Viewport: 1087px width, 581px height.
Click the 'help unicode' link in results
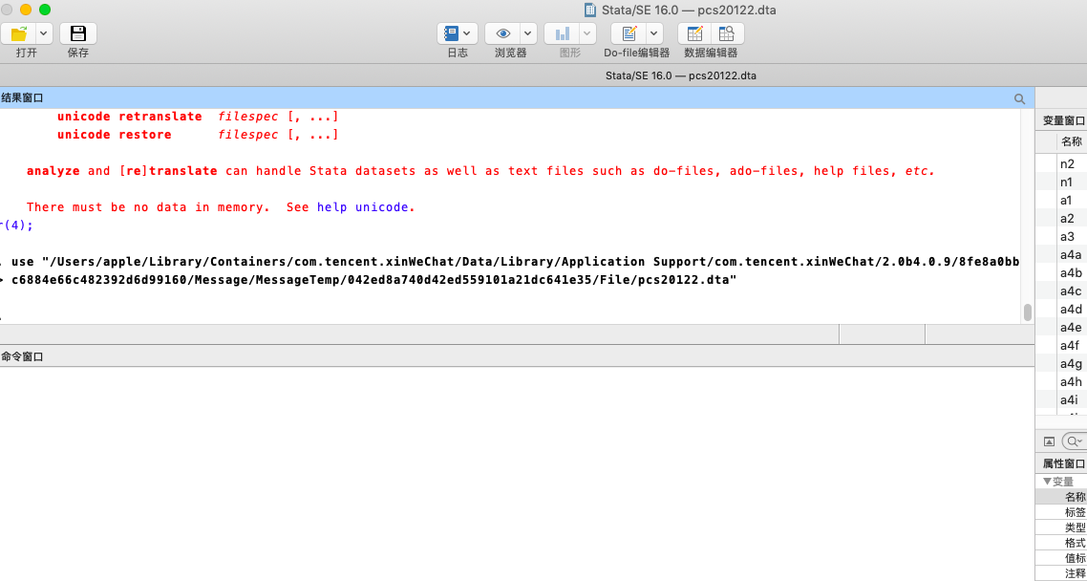[363, 207]
